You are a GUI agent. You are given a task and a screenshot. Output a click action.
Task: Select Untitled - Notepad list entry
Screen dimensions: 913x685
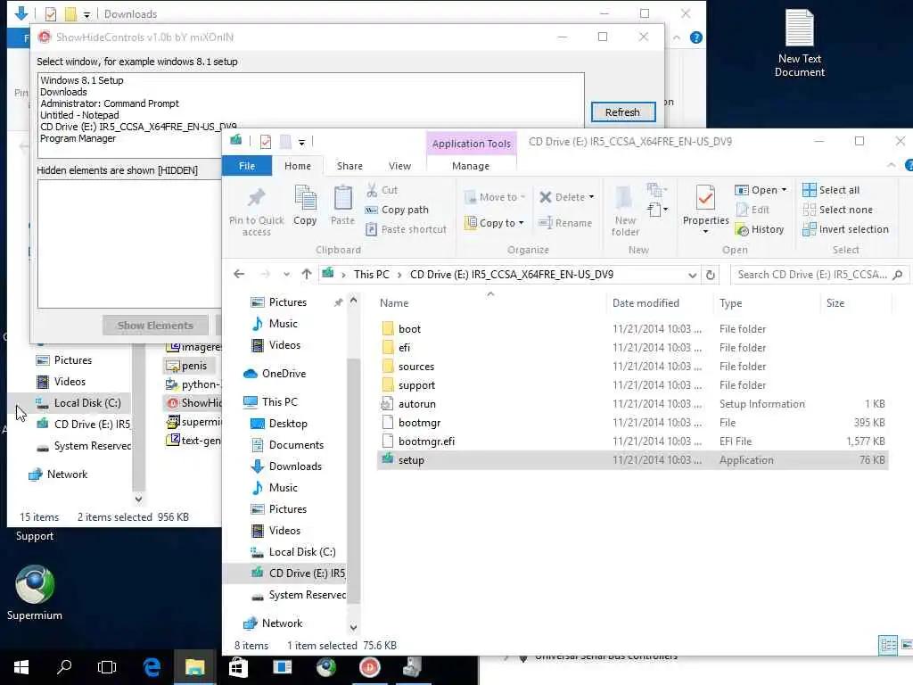79,115
